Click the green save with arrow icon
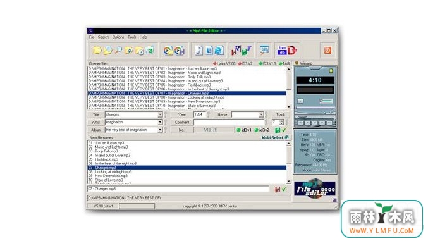This screenshot has width=428, height=241. (x=247, y=51)
